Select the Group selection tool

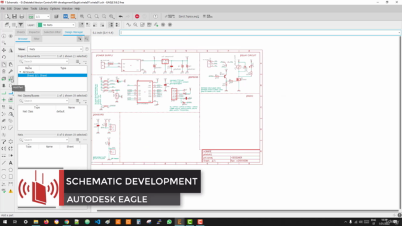(4, 43)
